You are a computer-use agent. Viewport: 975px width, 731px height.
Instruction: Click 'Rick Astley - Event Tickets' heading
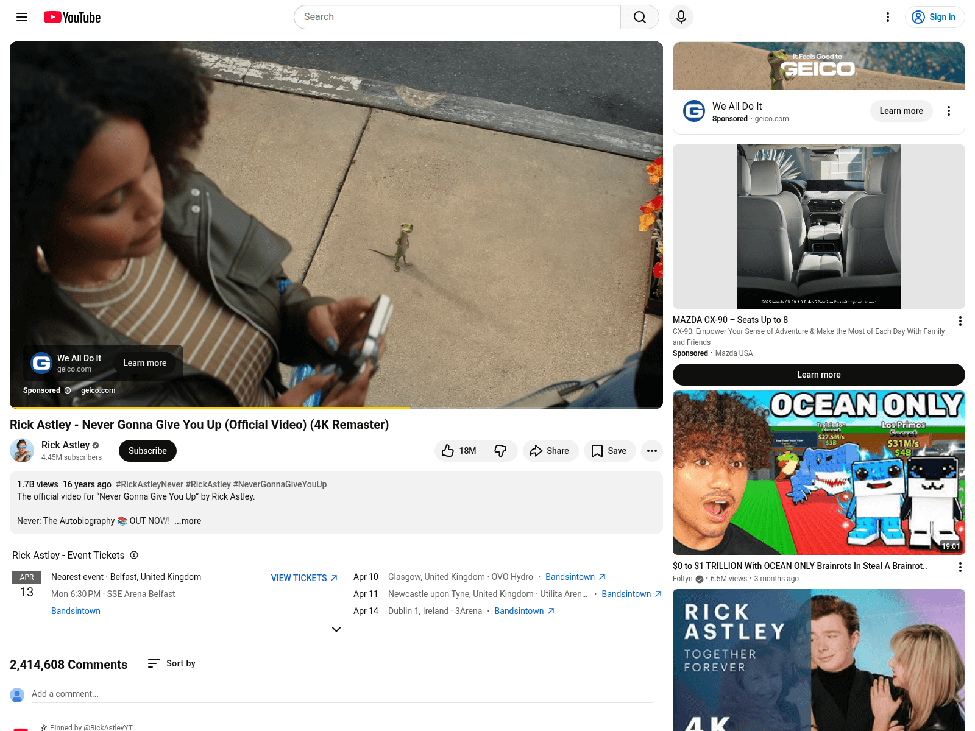(x=68, y=555)
